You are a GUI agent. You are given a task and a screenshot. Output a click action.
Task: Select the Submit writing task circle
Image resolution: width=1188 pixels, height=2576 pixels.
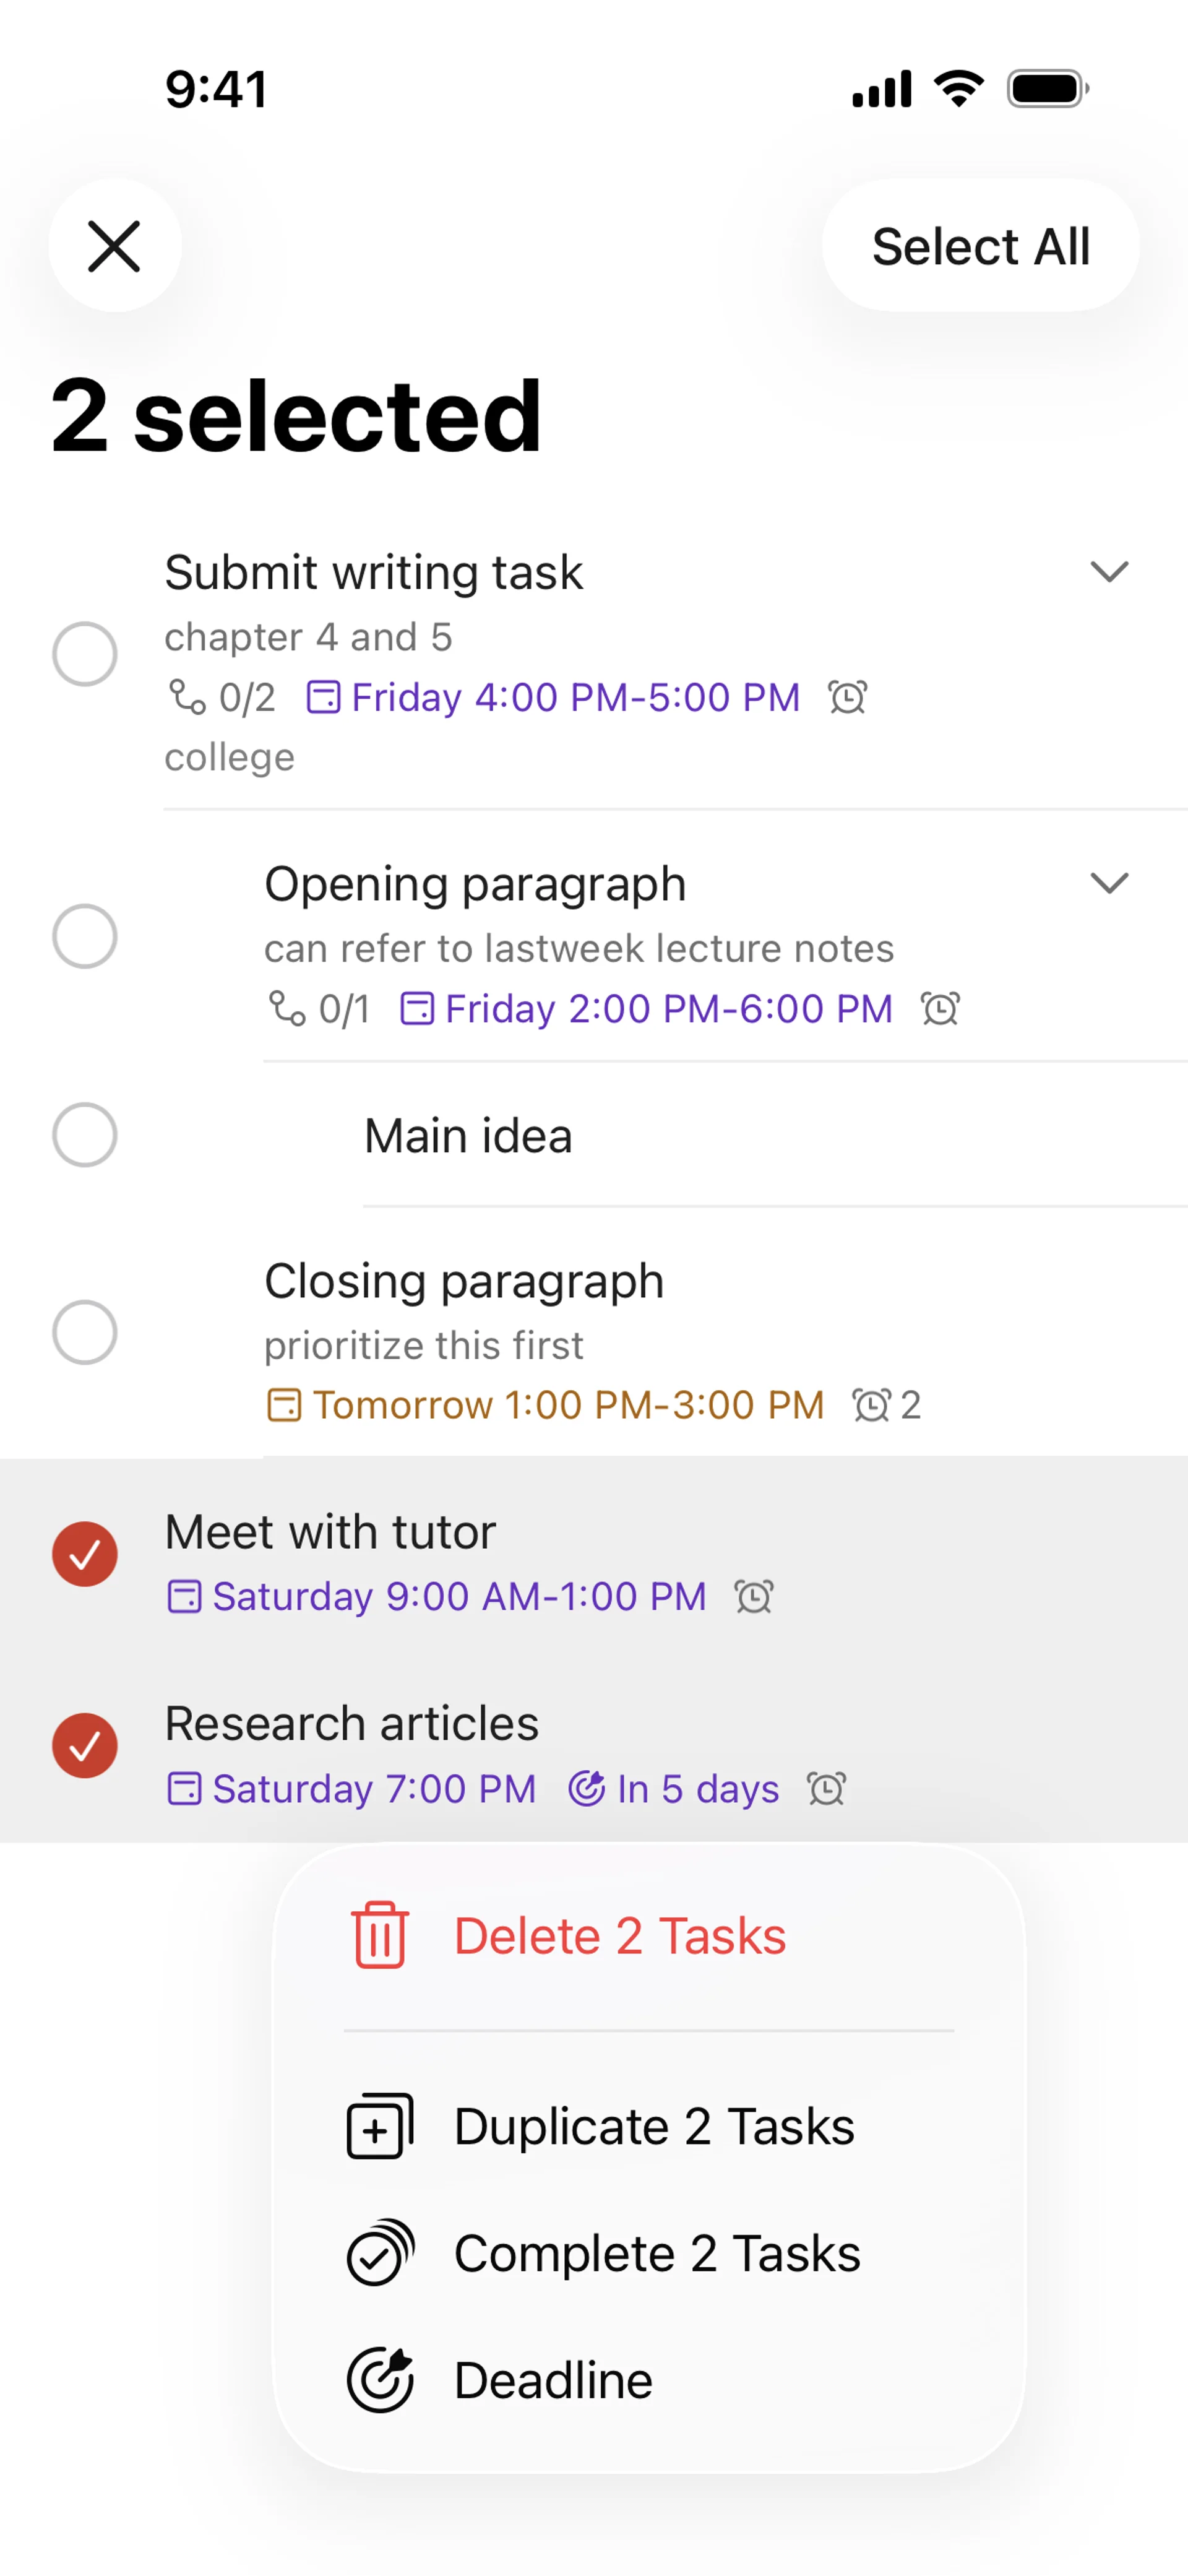tap(85, 654)
